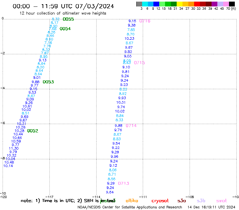239x210 pixels.
Task: Click SWOT time marker 0715
Action: (139, 63)
